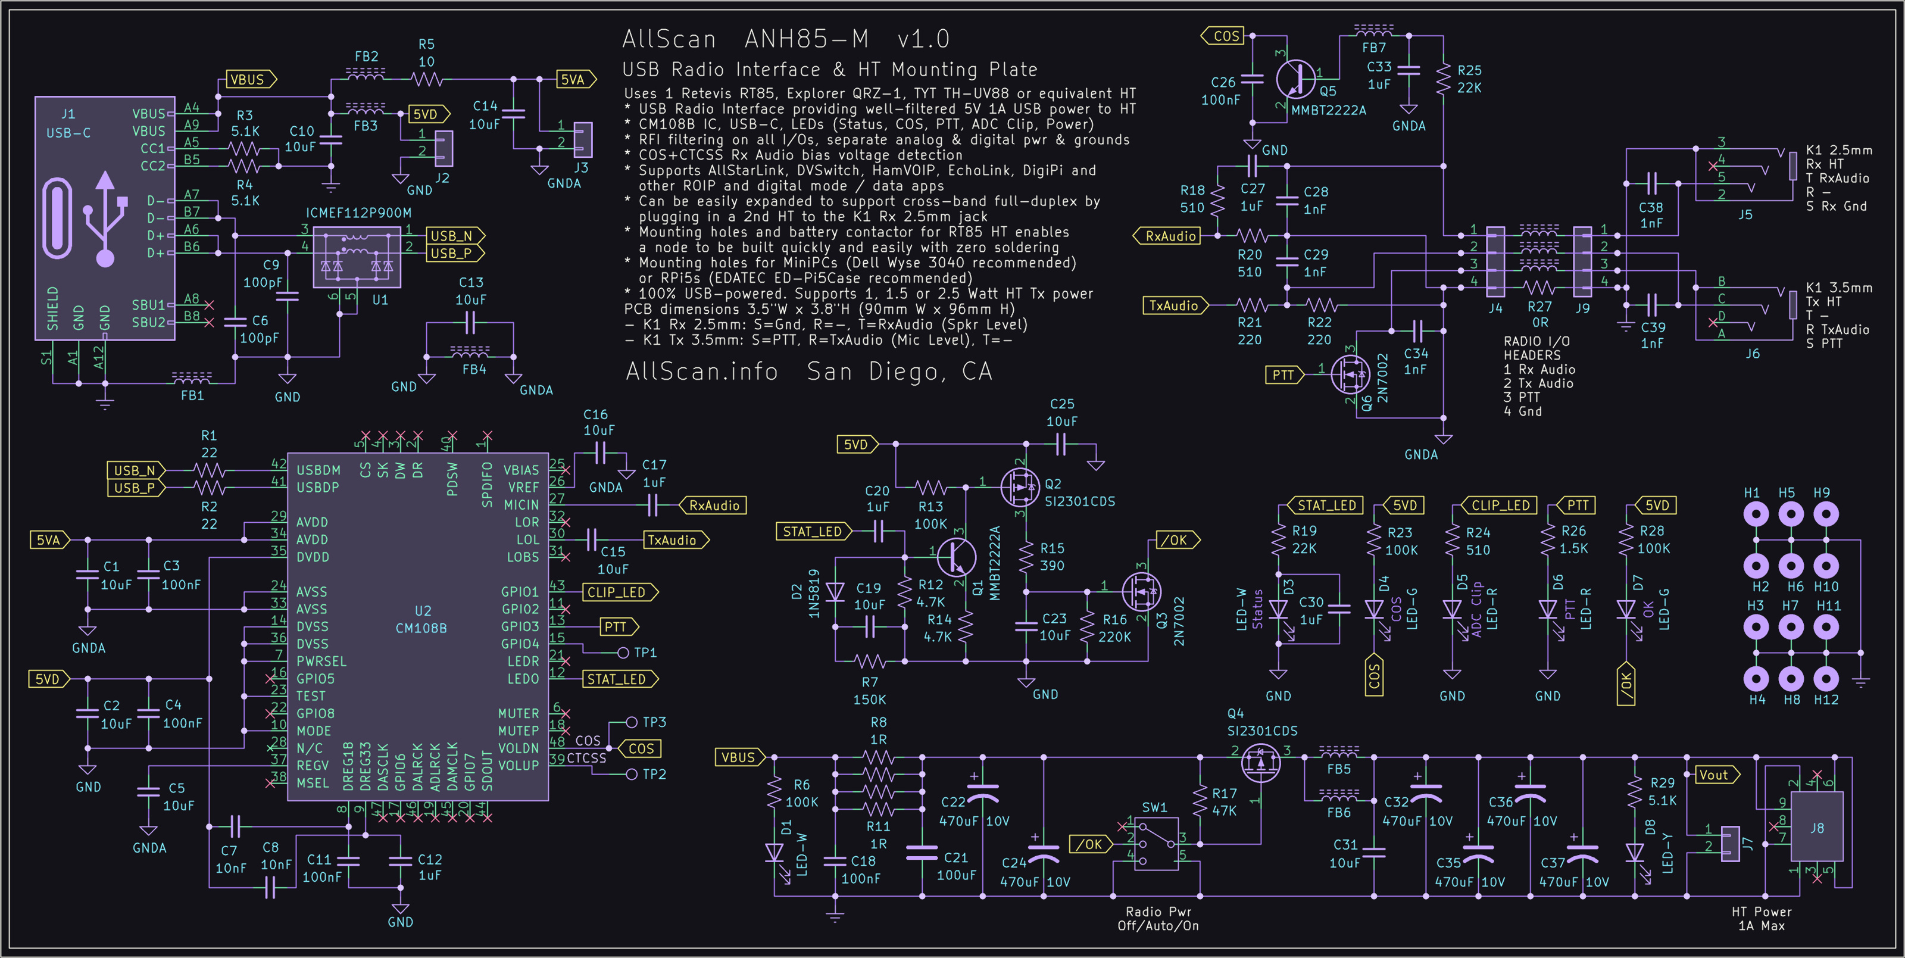The image size is (1905, 958).
Task: Select diode D2 1N5819 symbol
Action: coord(835,592)
